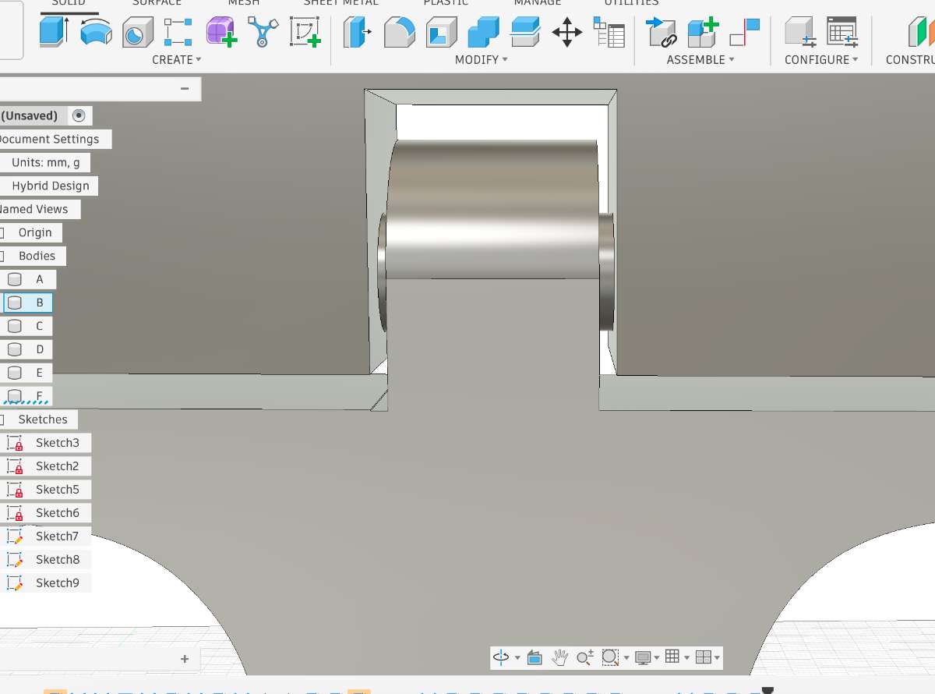Click the 'Hybrid Design' entry

pos(49,186)
